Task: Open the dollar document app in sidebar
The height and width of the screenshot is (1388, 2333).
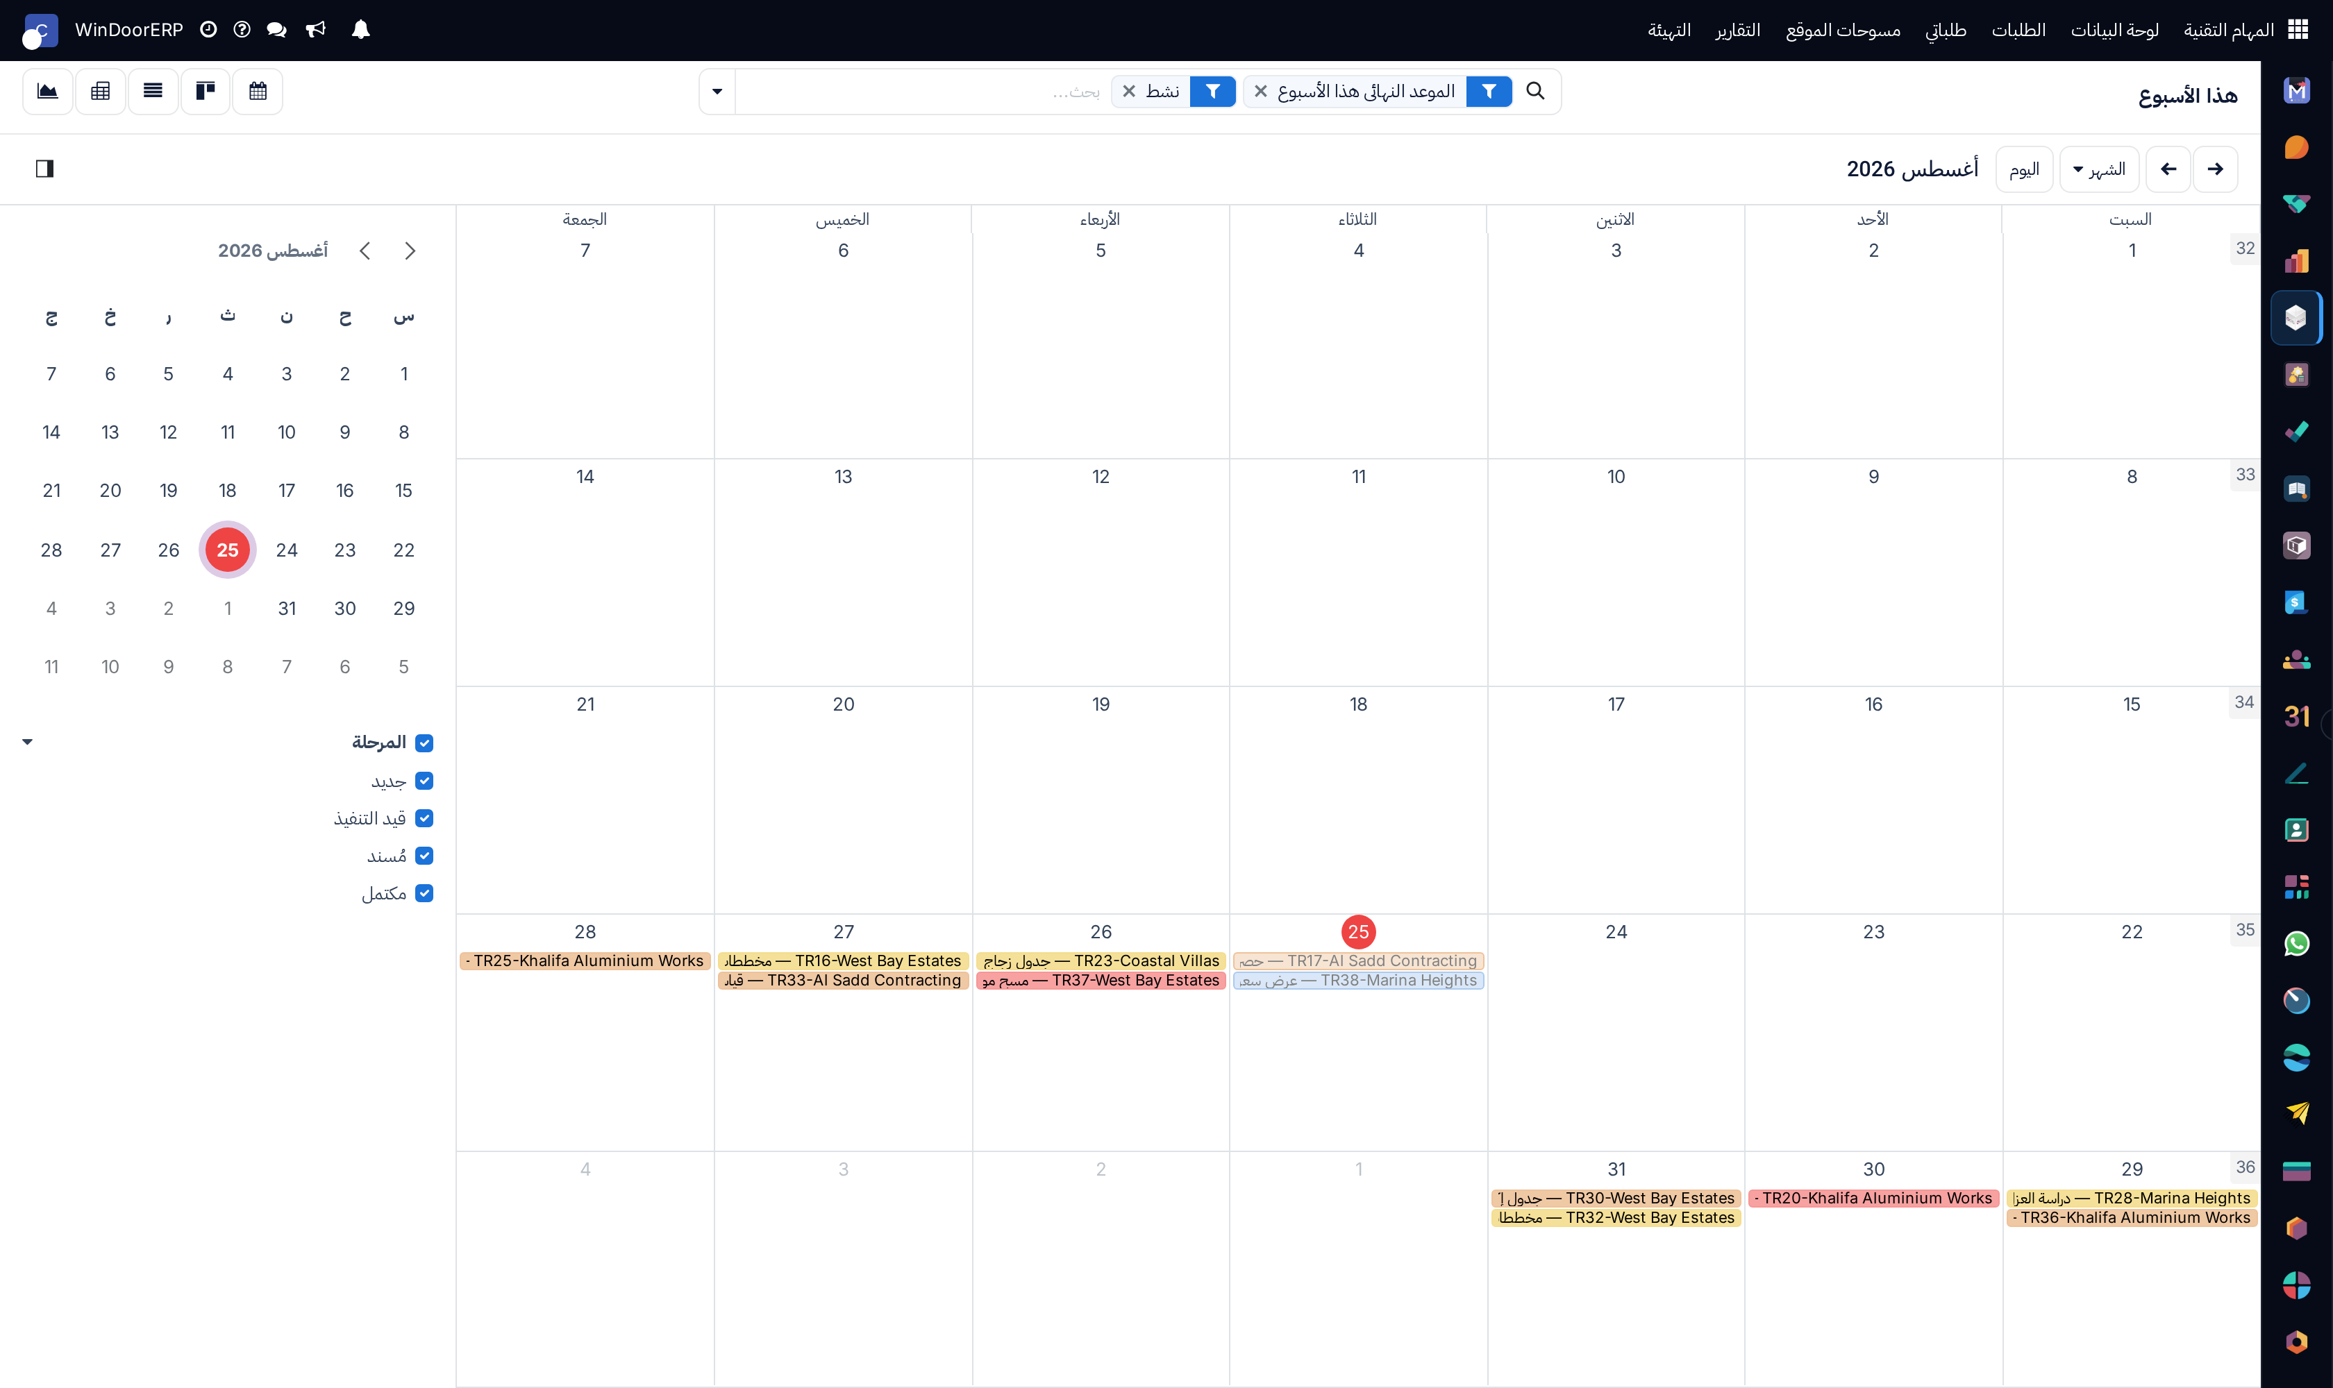Action: click(2296, 602)
